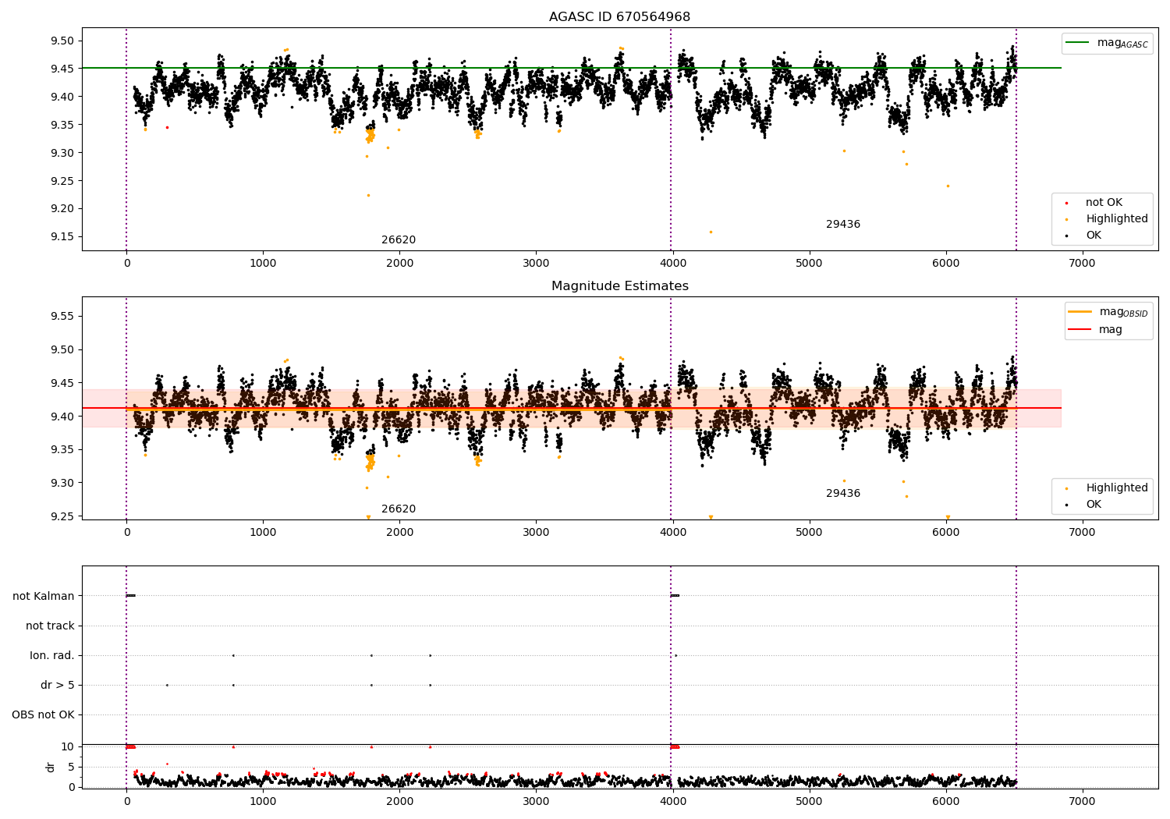Click red line swatch beside 'mag' legend entry

1080,329
